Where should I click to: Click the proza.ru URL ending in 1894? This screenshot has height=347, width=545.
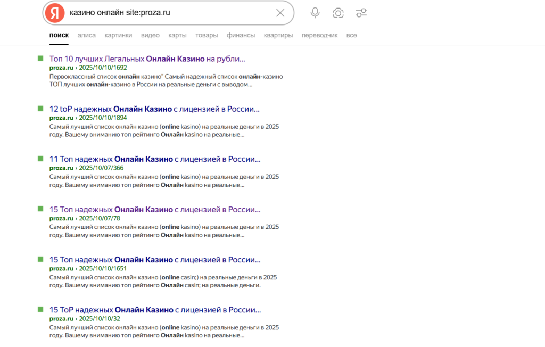(88, 118)
